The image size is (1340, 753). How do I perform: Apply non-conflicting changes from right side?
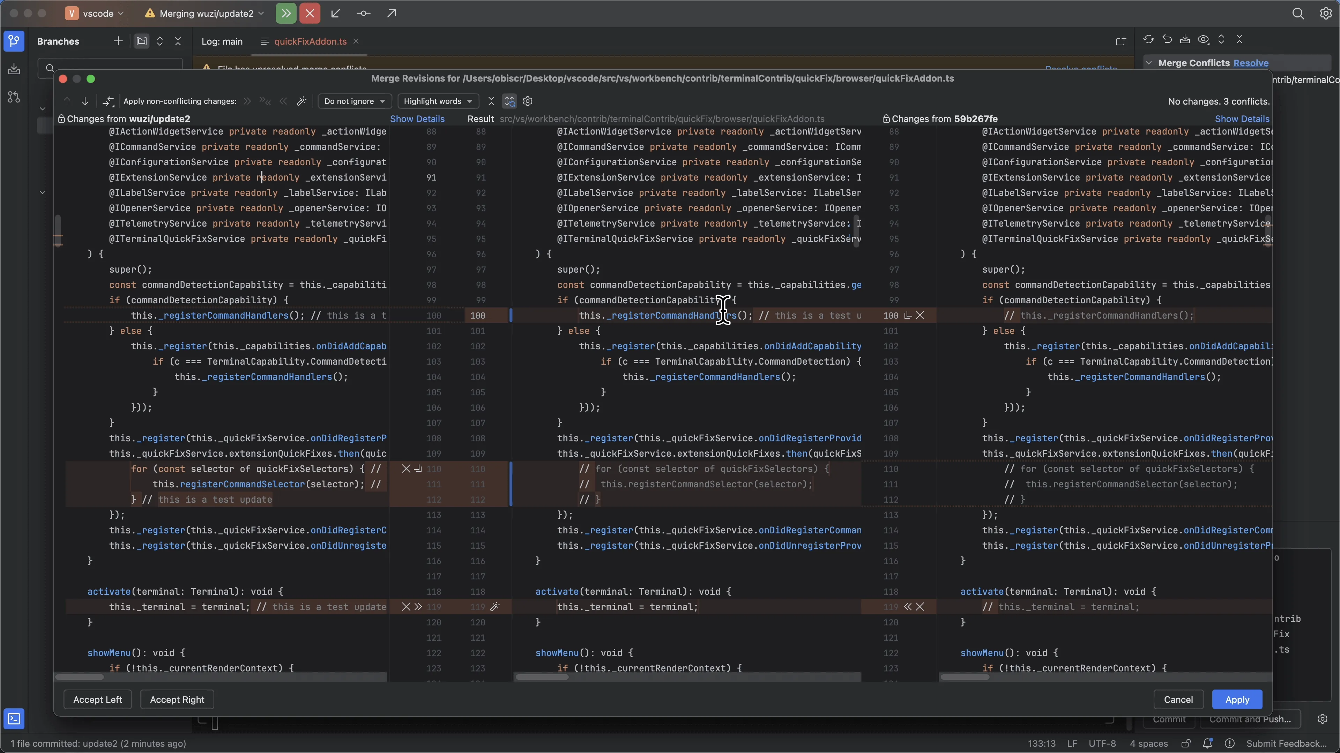tap(283, 101)
